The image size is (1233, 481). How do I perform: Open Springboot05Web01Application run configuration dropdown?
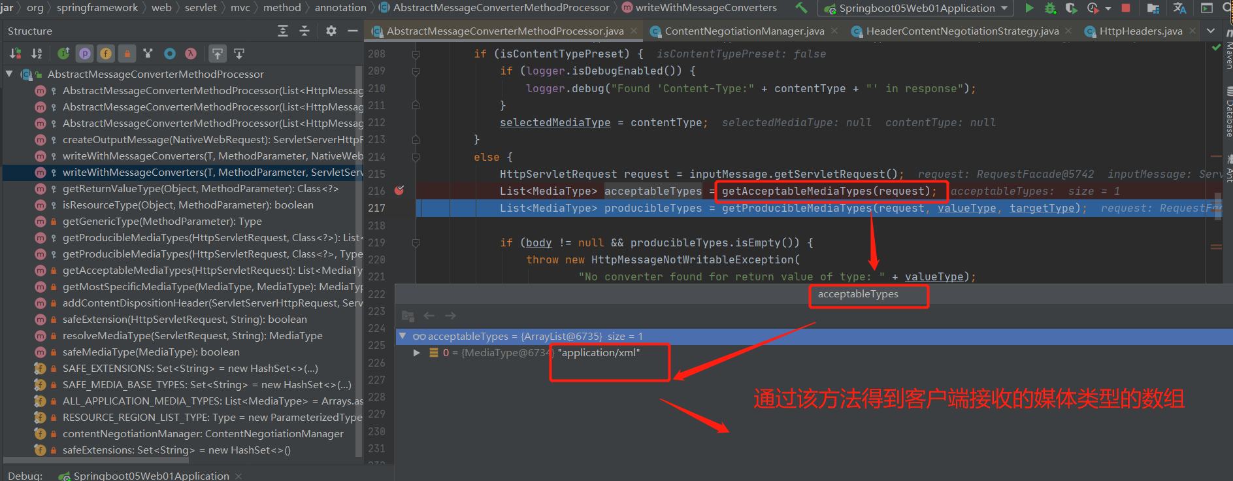[x=917, y=8]
